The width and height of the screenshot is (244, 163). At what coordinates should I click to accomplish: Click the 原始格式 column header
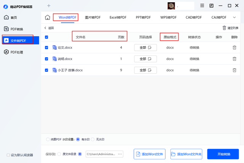tap(170, 37)
